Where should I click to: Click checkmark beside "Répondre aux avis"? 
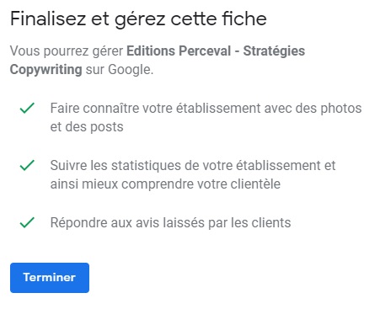tap(27, 222)
